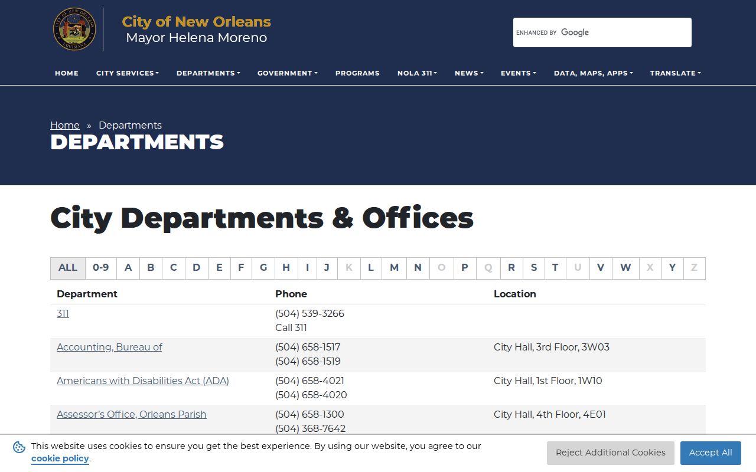The image size is (756, 472).
Task: Click the City of New Orleans title link
Action: pyautogui.click(x=197, y=22)
